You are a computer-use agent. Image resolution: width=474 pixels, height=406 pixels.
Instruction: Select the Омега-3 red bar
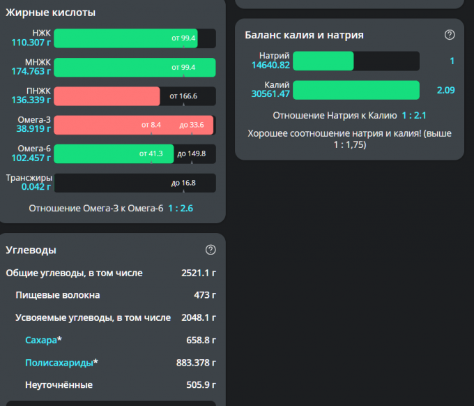(x=134, y=125)
